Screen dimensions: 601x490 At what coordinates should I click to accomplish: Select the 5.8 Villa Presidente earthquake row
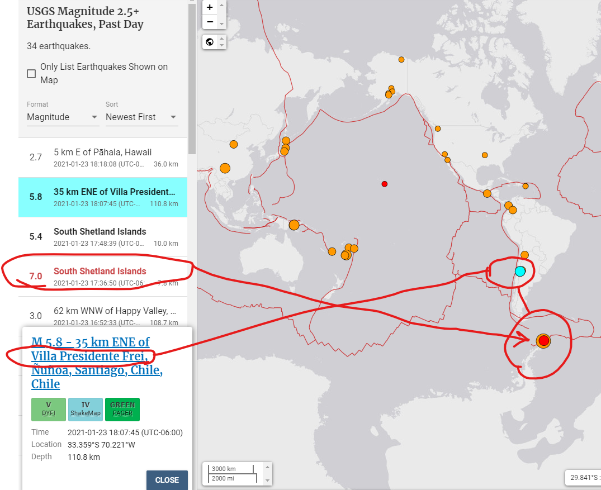[103, 197]
